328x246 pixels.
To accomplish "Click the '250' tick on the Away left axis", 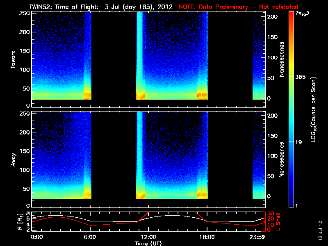I will click(x=25, y=114).
